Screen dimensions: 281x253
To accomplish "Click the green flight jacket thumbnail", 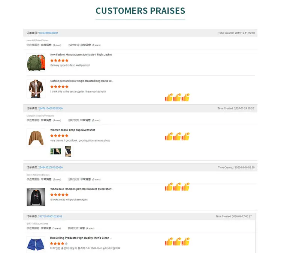I will click(36, 62).
